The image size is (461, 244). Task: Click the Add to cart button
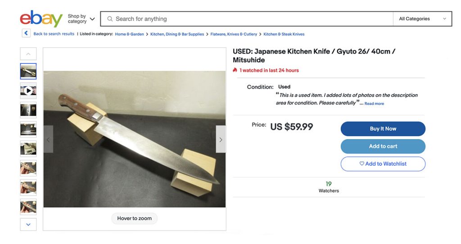[383, 146]
